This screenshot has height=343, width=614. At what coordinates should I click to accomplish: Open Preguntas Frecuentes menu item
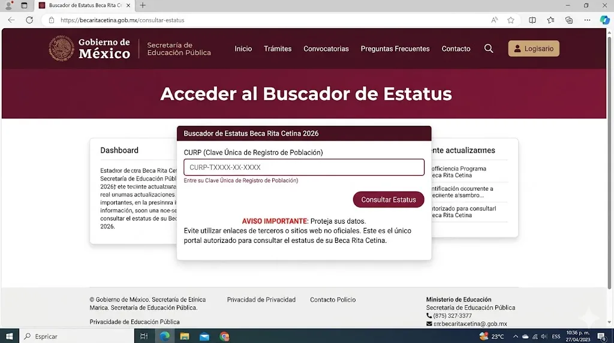point(395,49)
